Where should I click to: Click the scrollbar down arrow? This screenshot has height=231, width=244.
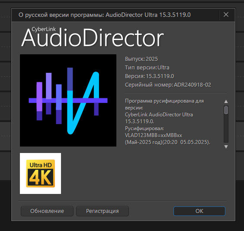[x=226, y=147]
